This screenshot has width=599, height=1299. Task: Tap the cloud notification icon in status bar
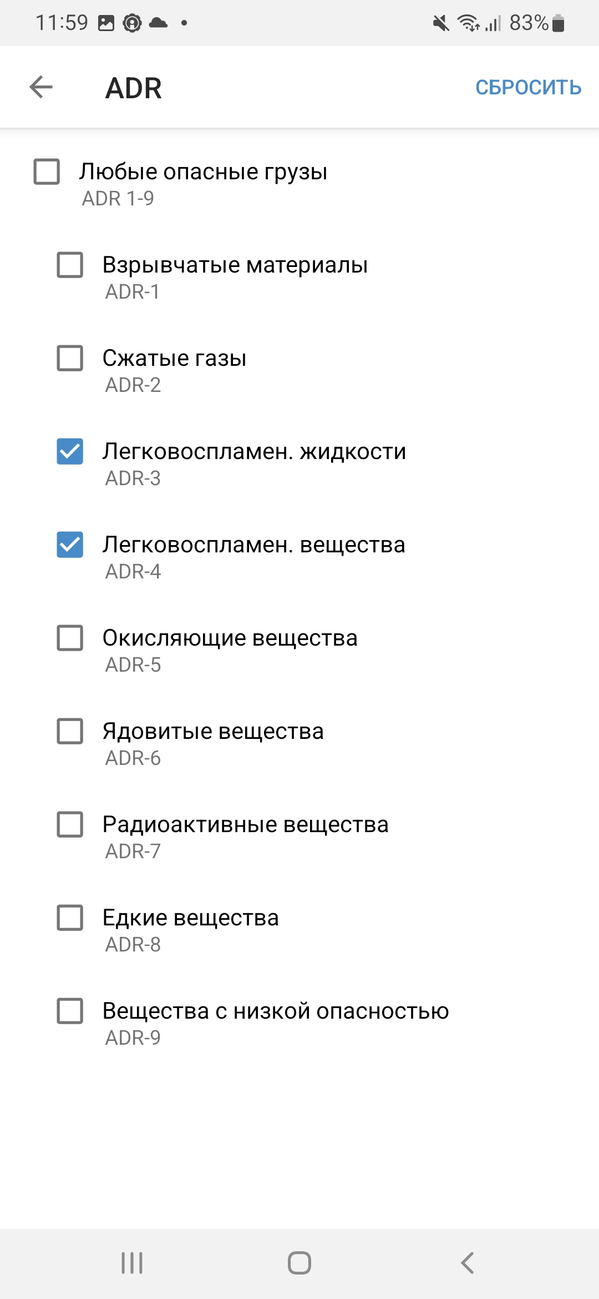(159, 23)
